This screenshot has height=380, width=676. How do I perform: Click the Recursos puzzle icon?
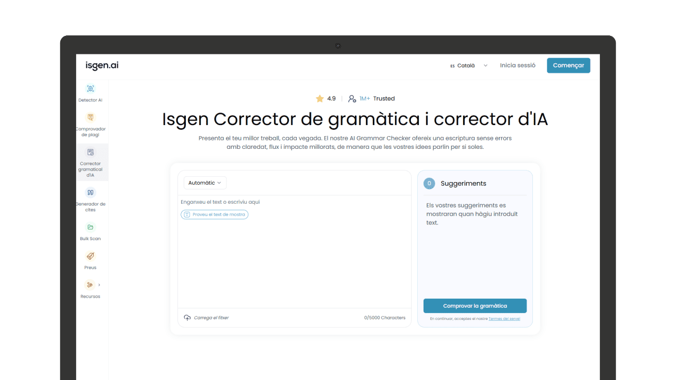(x=89, y=284)
